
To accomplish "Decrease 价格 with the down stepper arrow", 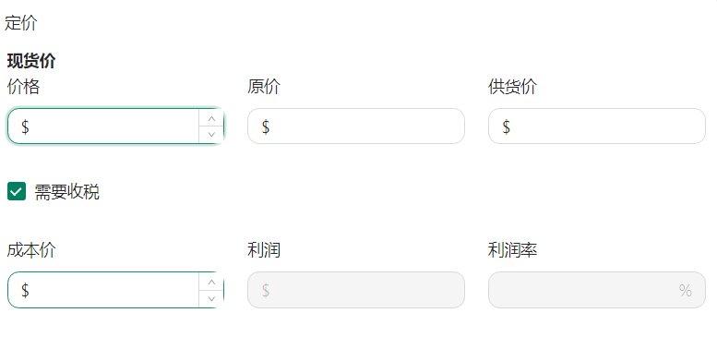I will [211, 135].
